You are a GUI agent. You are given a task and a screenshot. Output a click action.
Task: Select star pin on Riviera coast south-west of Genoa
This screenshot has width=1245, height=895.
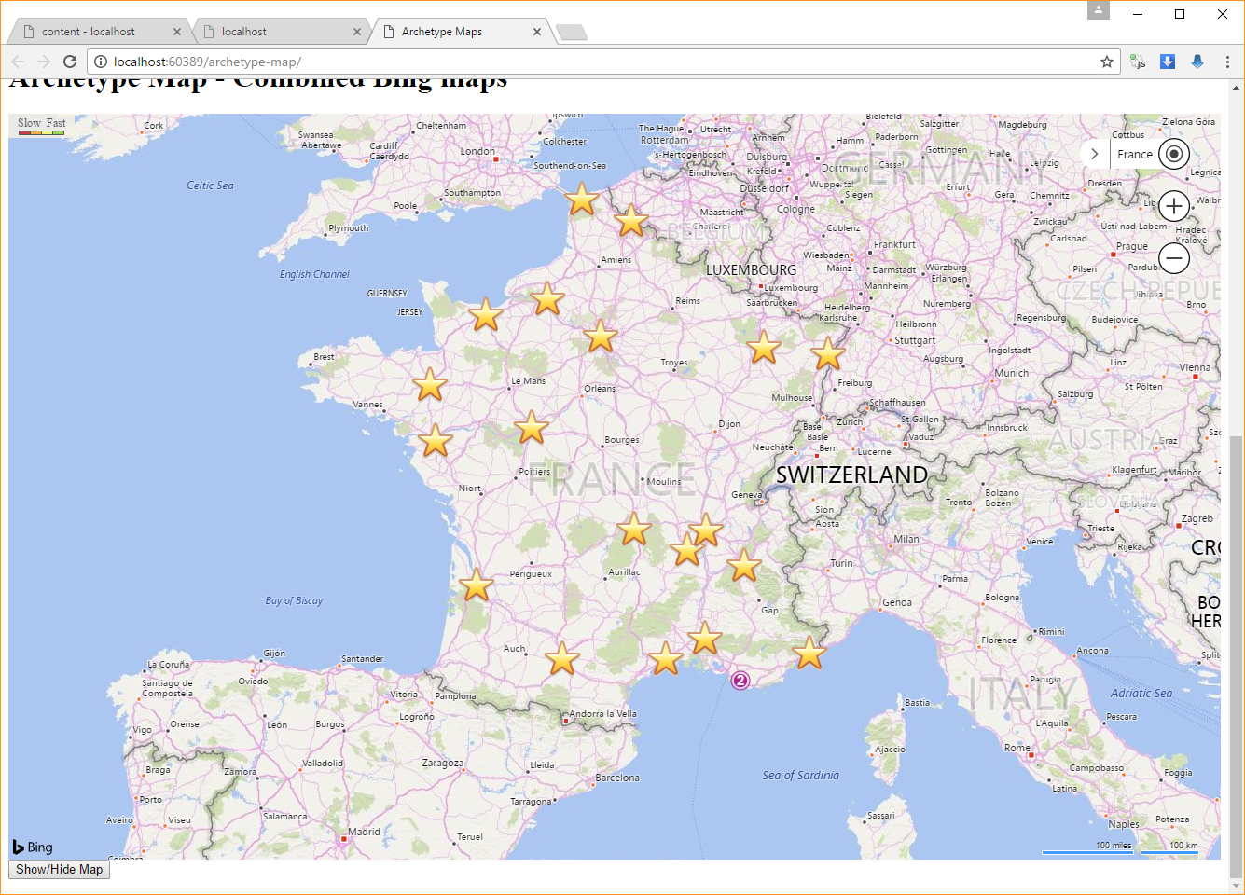809,653
